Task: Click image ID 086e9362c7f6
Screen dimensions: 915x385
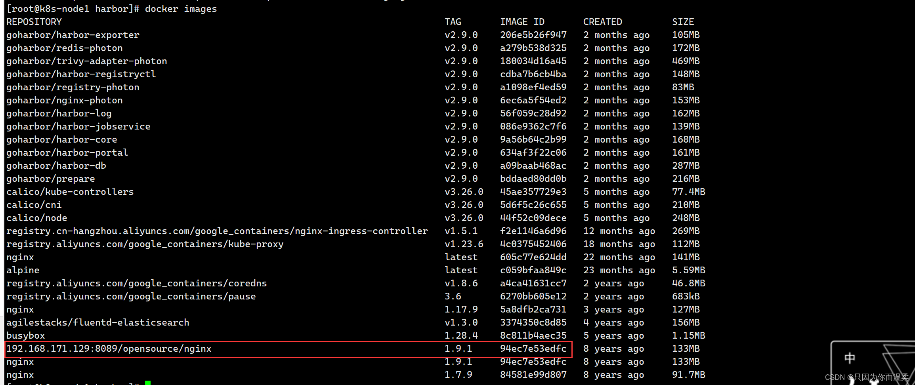Action: coord(533,126)
